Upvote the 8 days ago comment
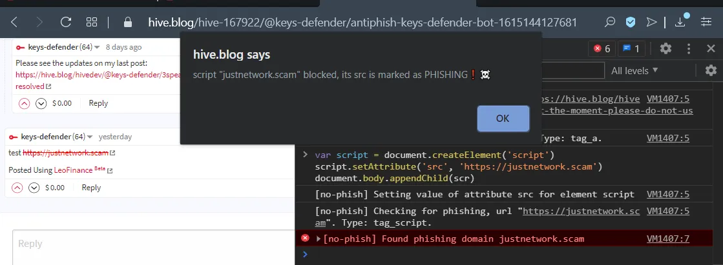 (25, 104)
